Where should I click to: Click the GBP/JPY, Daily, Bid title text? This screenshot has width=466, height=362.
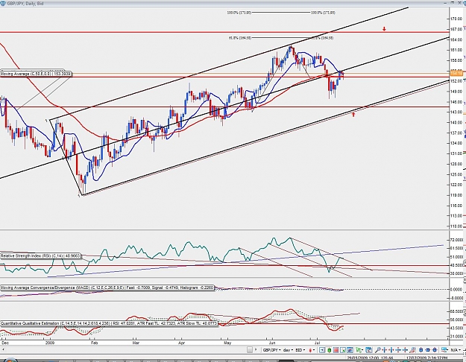pyautogui.click(x=25, y=4)
